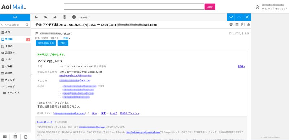Open the アーカイブ folder
289x140 pixels.
coord(13,93)
